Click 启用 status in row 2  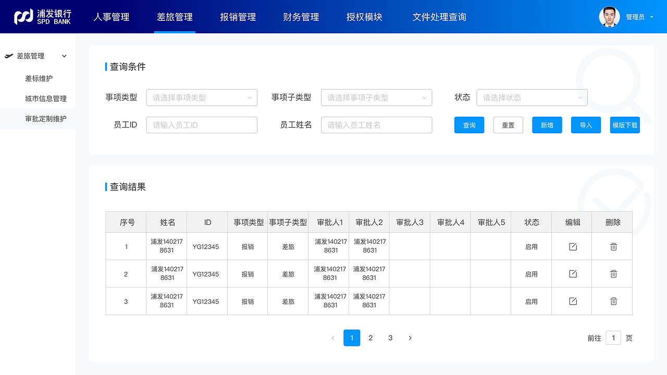coord(532,274)
